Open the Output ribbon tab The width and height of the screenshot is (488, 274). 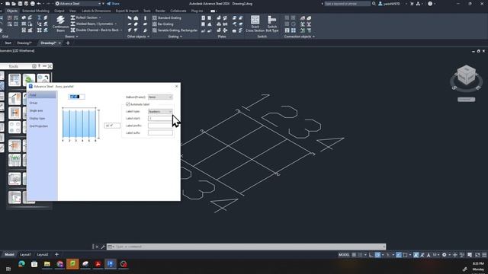pos(59,11)
